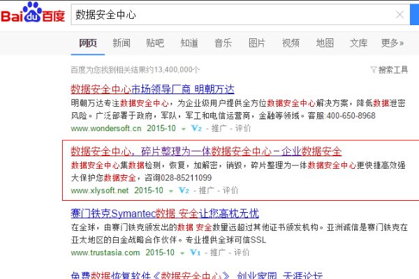Viewport: 419px width, 279px height.
Task: Click the V2 badge next to www.wondersoft.cn
Action: point(196,128)
